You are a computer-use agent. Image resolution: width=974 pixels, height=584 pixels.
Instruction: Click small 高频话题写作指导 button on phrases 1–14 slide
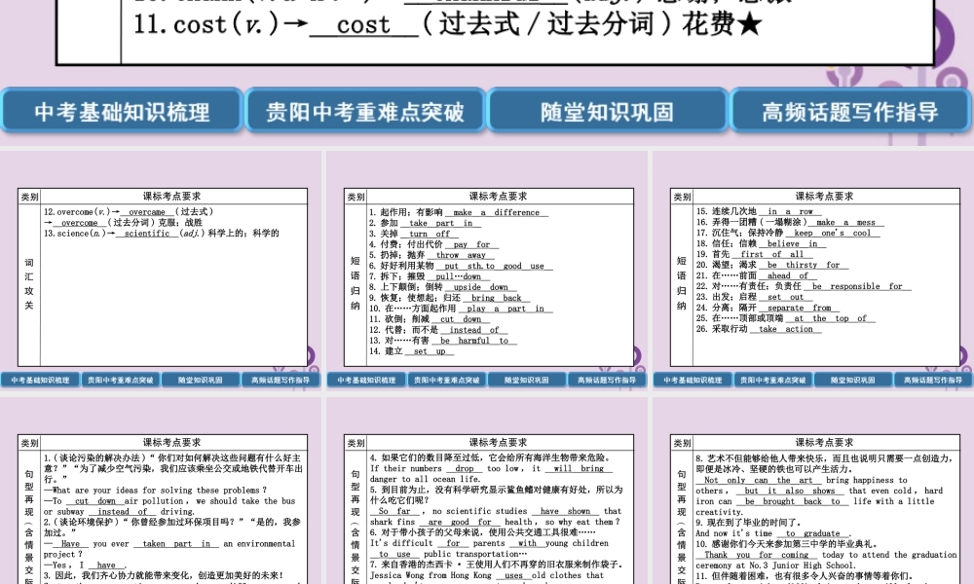pyautogui.click(x=607, y=380)
